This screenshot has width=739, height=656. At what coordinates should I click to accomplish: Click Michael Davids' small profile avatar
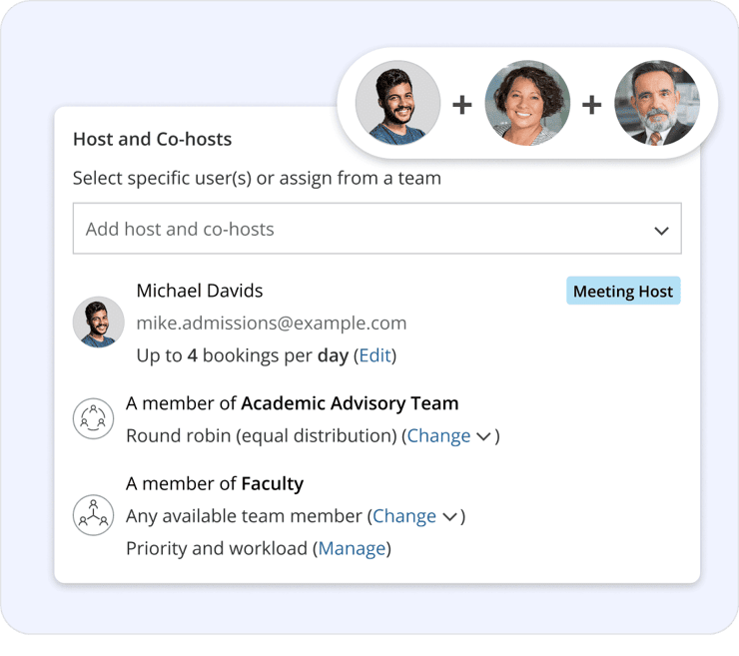click(99, 323)
